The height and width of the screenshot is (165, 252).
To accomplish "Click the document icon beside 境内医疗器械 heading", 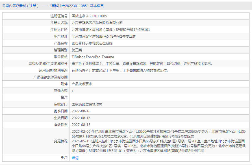I will click(x=4, y=6).
